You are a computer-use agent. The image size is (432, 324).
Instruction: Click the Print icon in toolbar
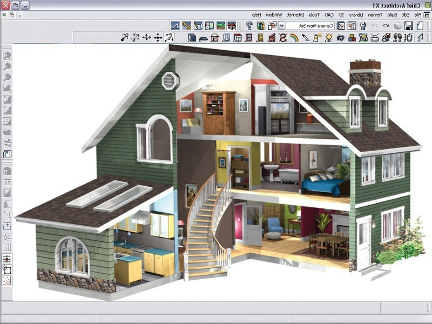[398, 25]
